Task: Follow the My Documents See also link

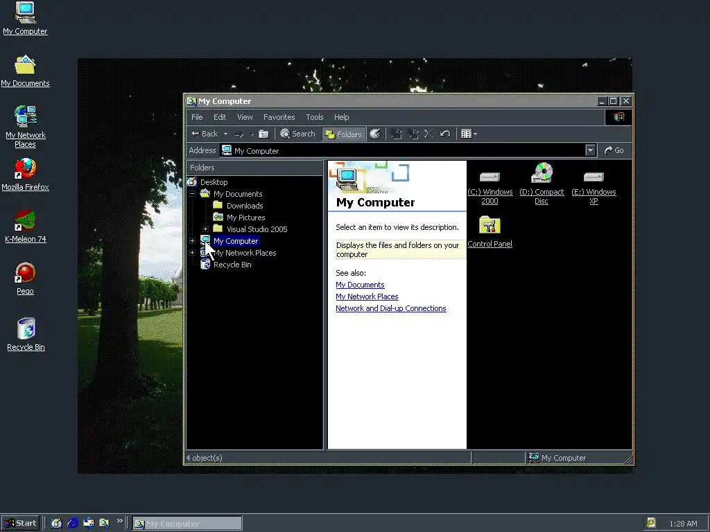Action: 360,285
